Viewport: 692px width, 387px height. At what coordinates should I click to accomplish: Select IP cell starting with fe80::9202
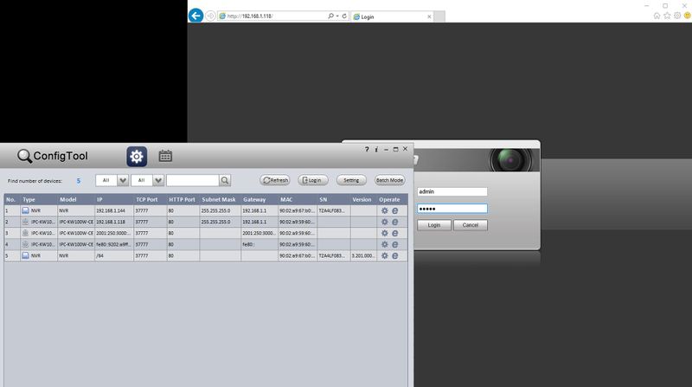[114, 244]
